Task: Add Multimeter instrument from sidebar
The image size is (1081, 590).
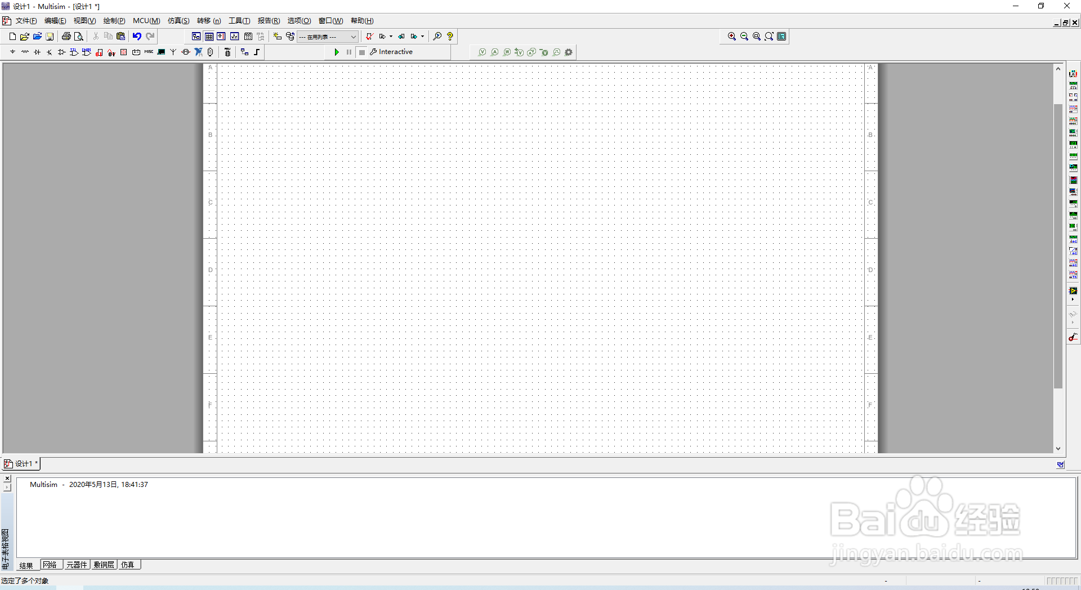Action: point(1073,74)
